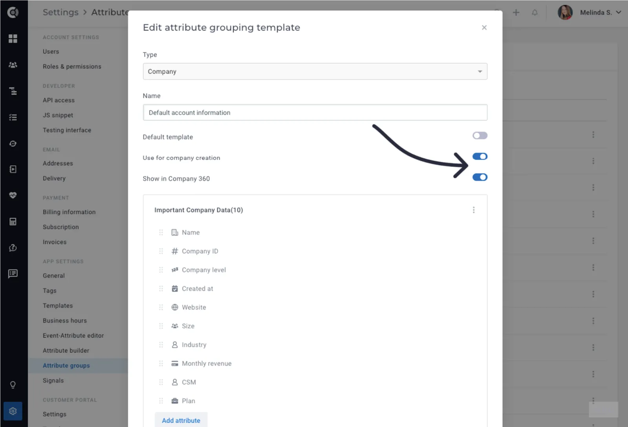
Task: Open Roles & permissions settings
Action: click(72, 66)
